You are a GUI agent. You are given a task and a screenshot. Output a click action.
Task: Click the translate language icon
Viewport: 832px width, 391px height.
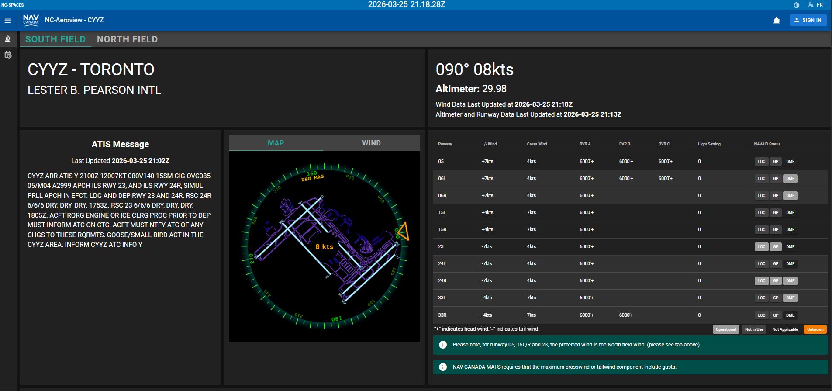point(811,5)
